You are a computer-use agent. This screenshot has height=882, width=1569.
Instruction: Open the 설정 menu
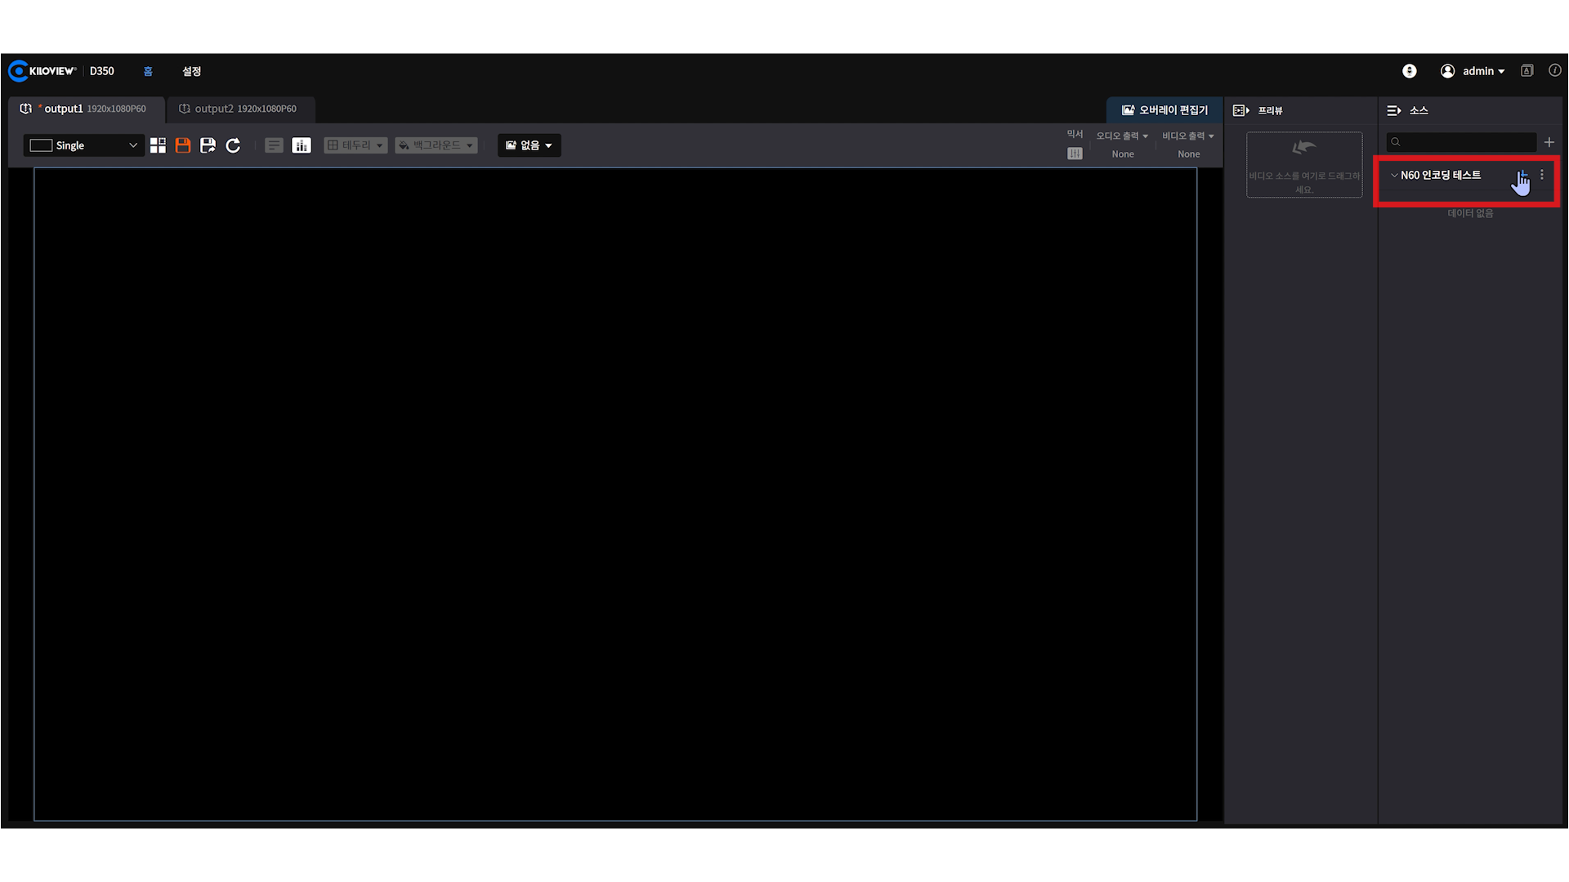click(x=191, y=71)
